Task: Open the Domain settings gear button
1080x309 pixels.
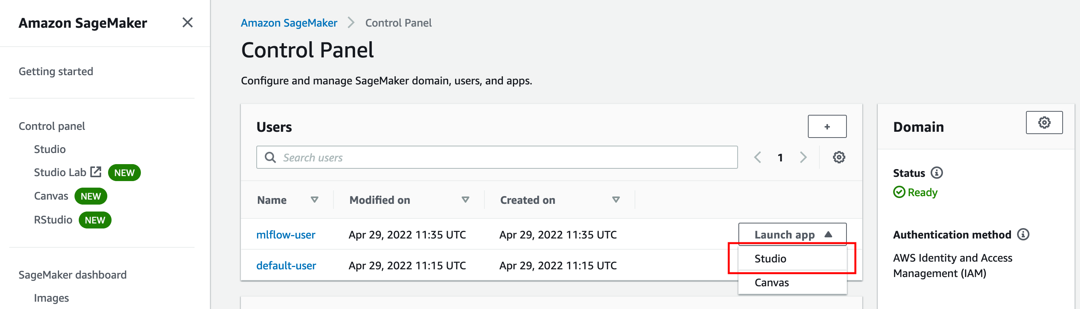Action: [x=1044, y=123]
